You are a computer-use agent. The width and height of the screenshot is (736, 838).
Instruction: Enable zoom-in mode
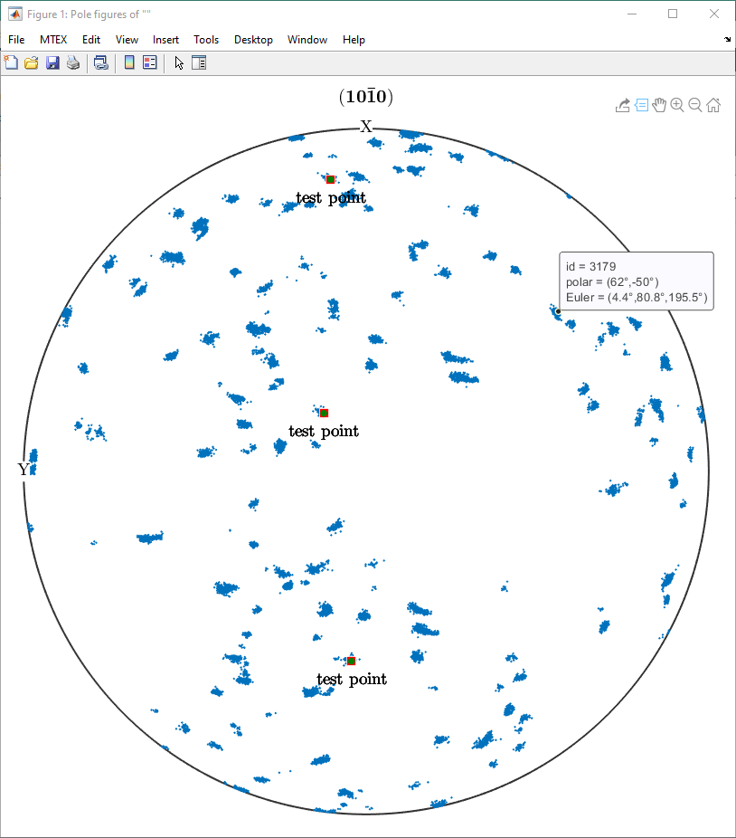[677, 105]
